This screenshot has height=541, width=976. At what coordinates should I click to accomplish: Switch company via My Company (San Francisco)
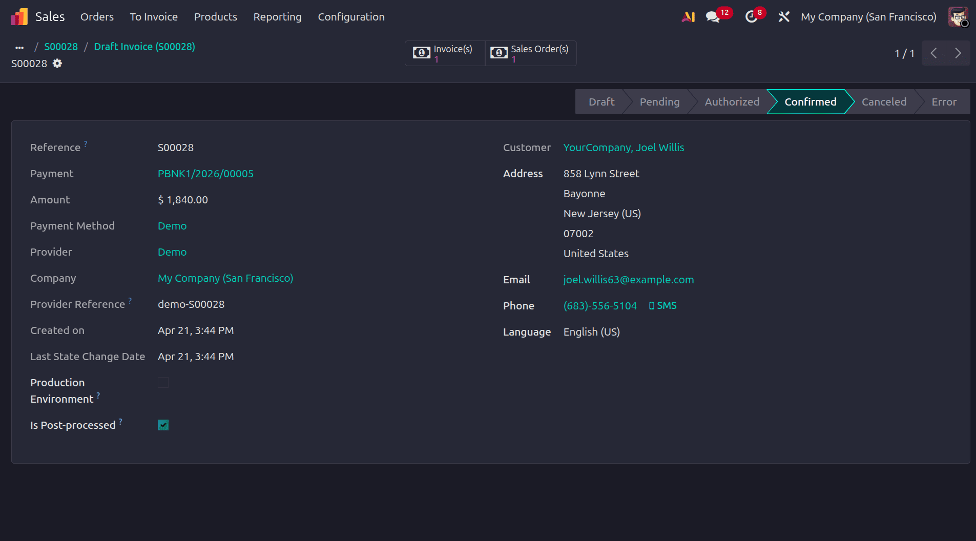tap(868, 17)
